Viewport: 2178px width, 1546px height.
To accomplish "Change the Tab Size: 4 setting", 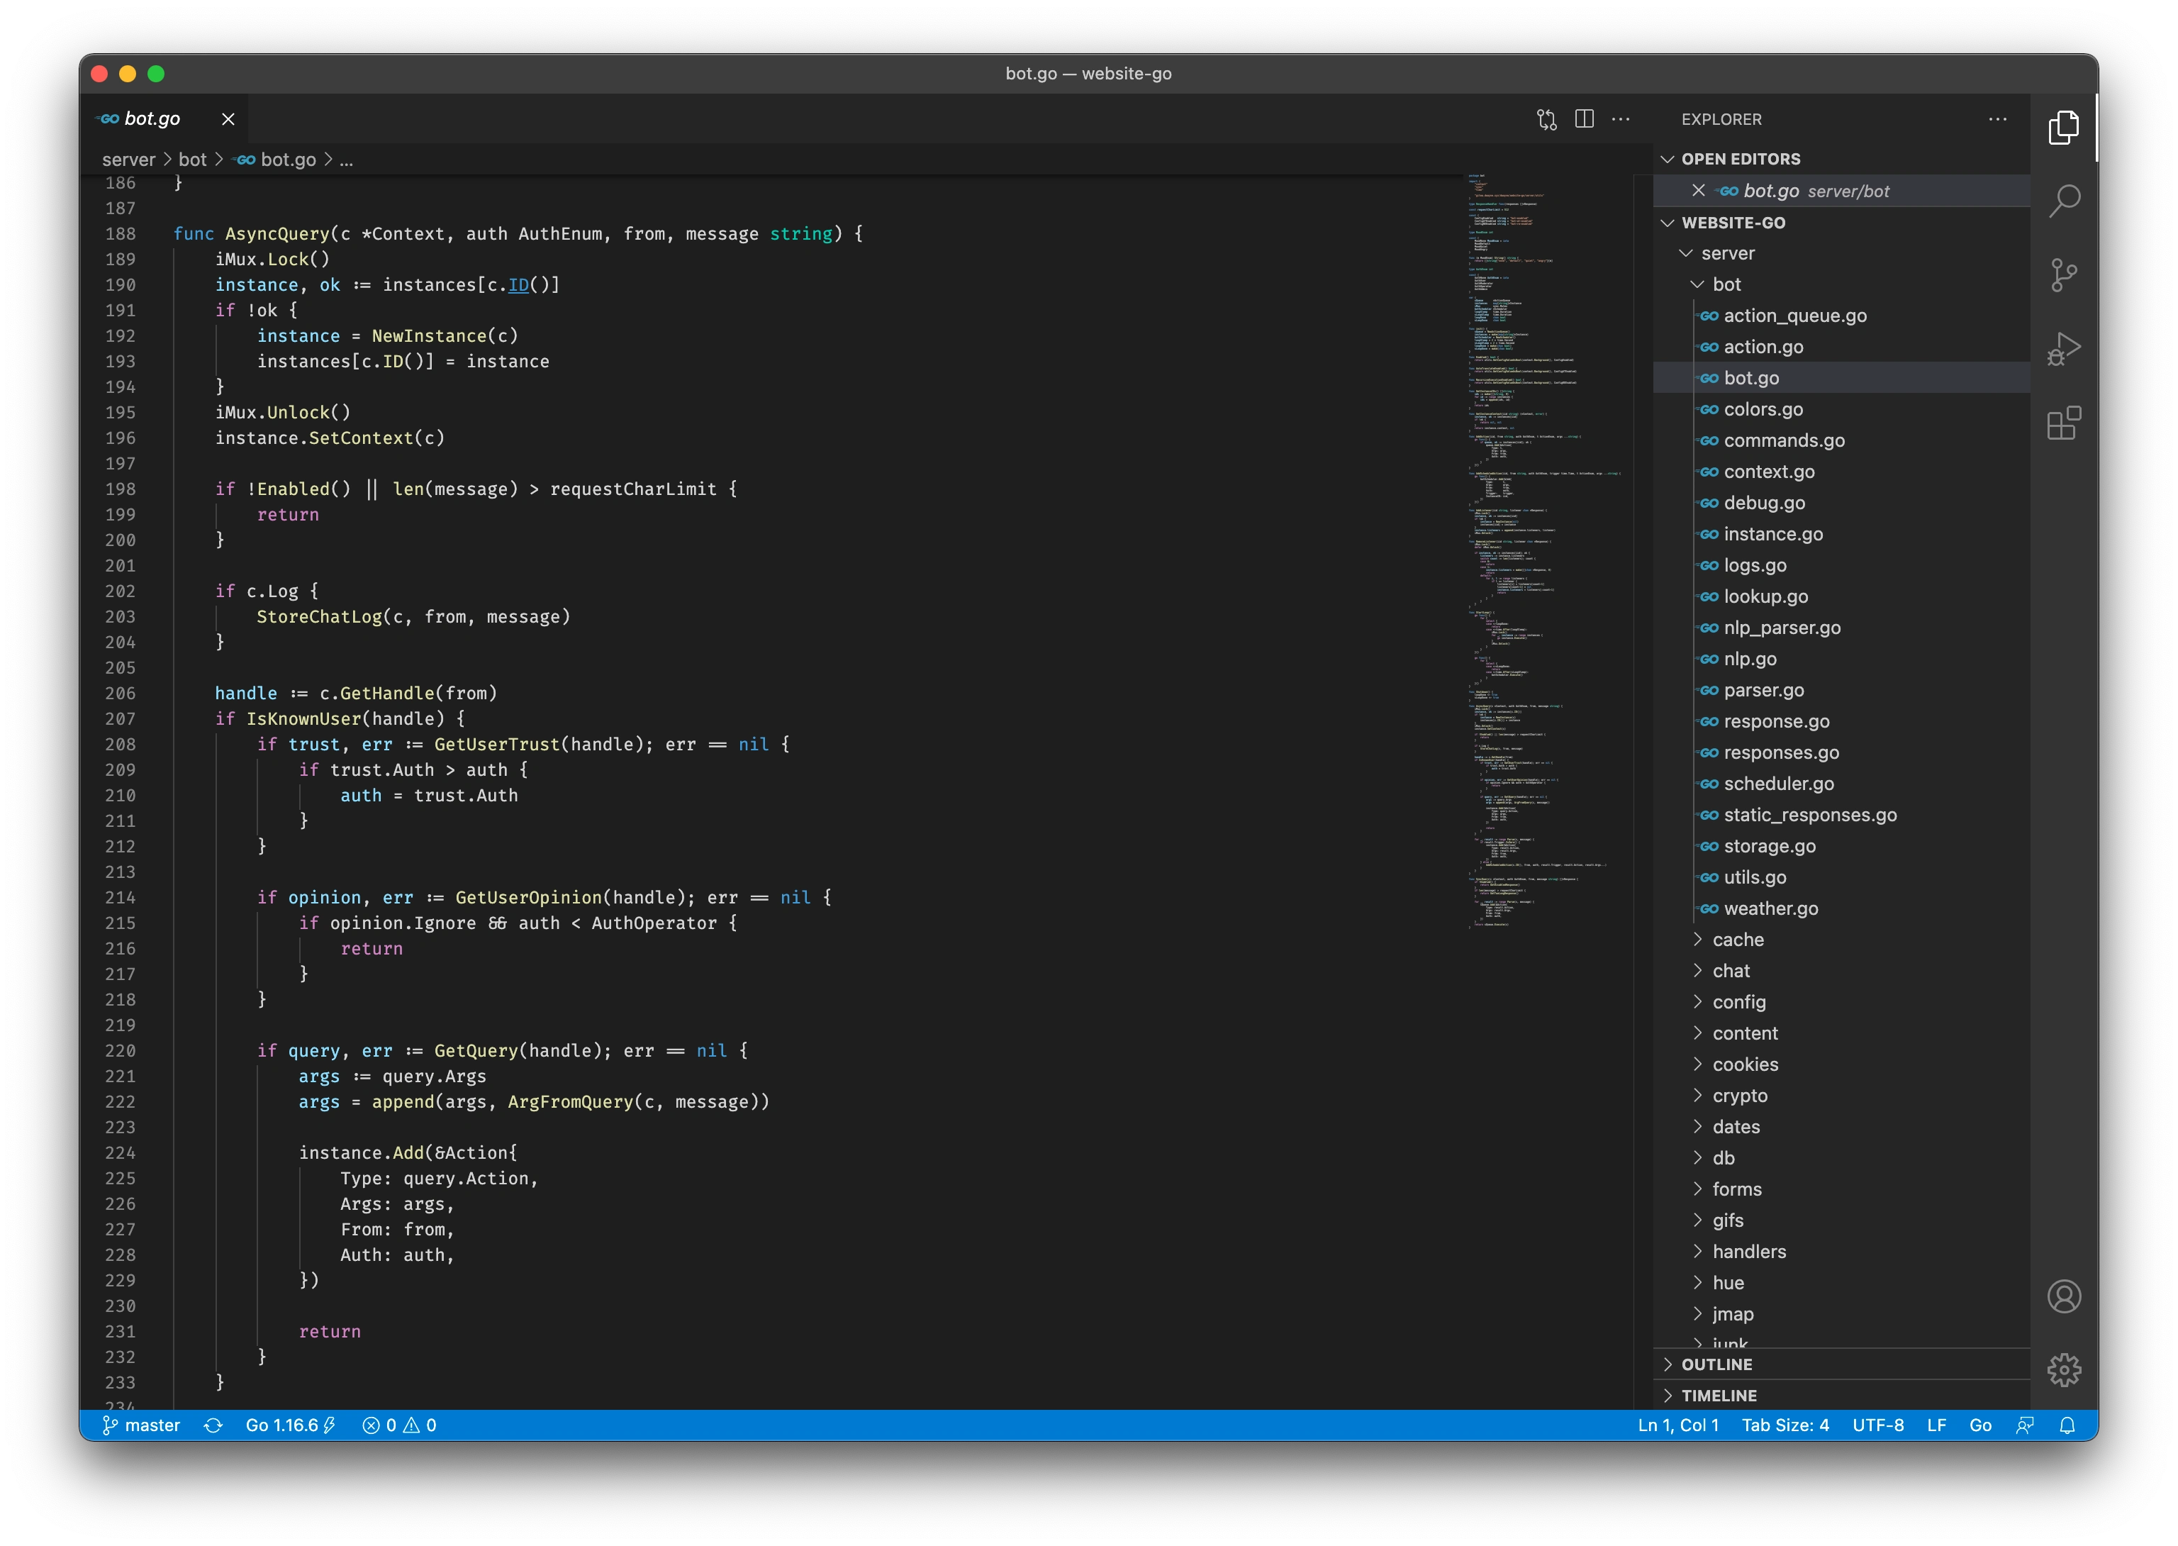I will click(1785, 1425).
